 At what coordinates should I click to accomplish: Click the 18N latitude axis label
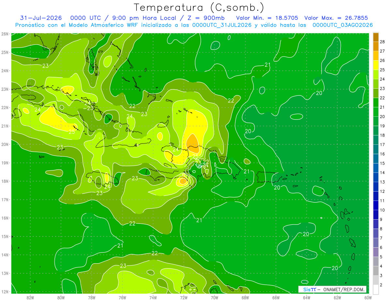[5, 181]
